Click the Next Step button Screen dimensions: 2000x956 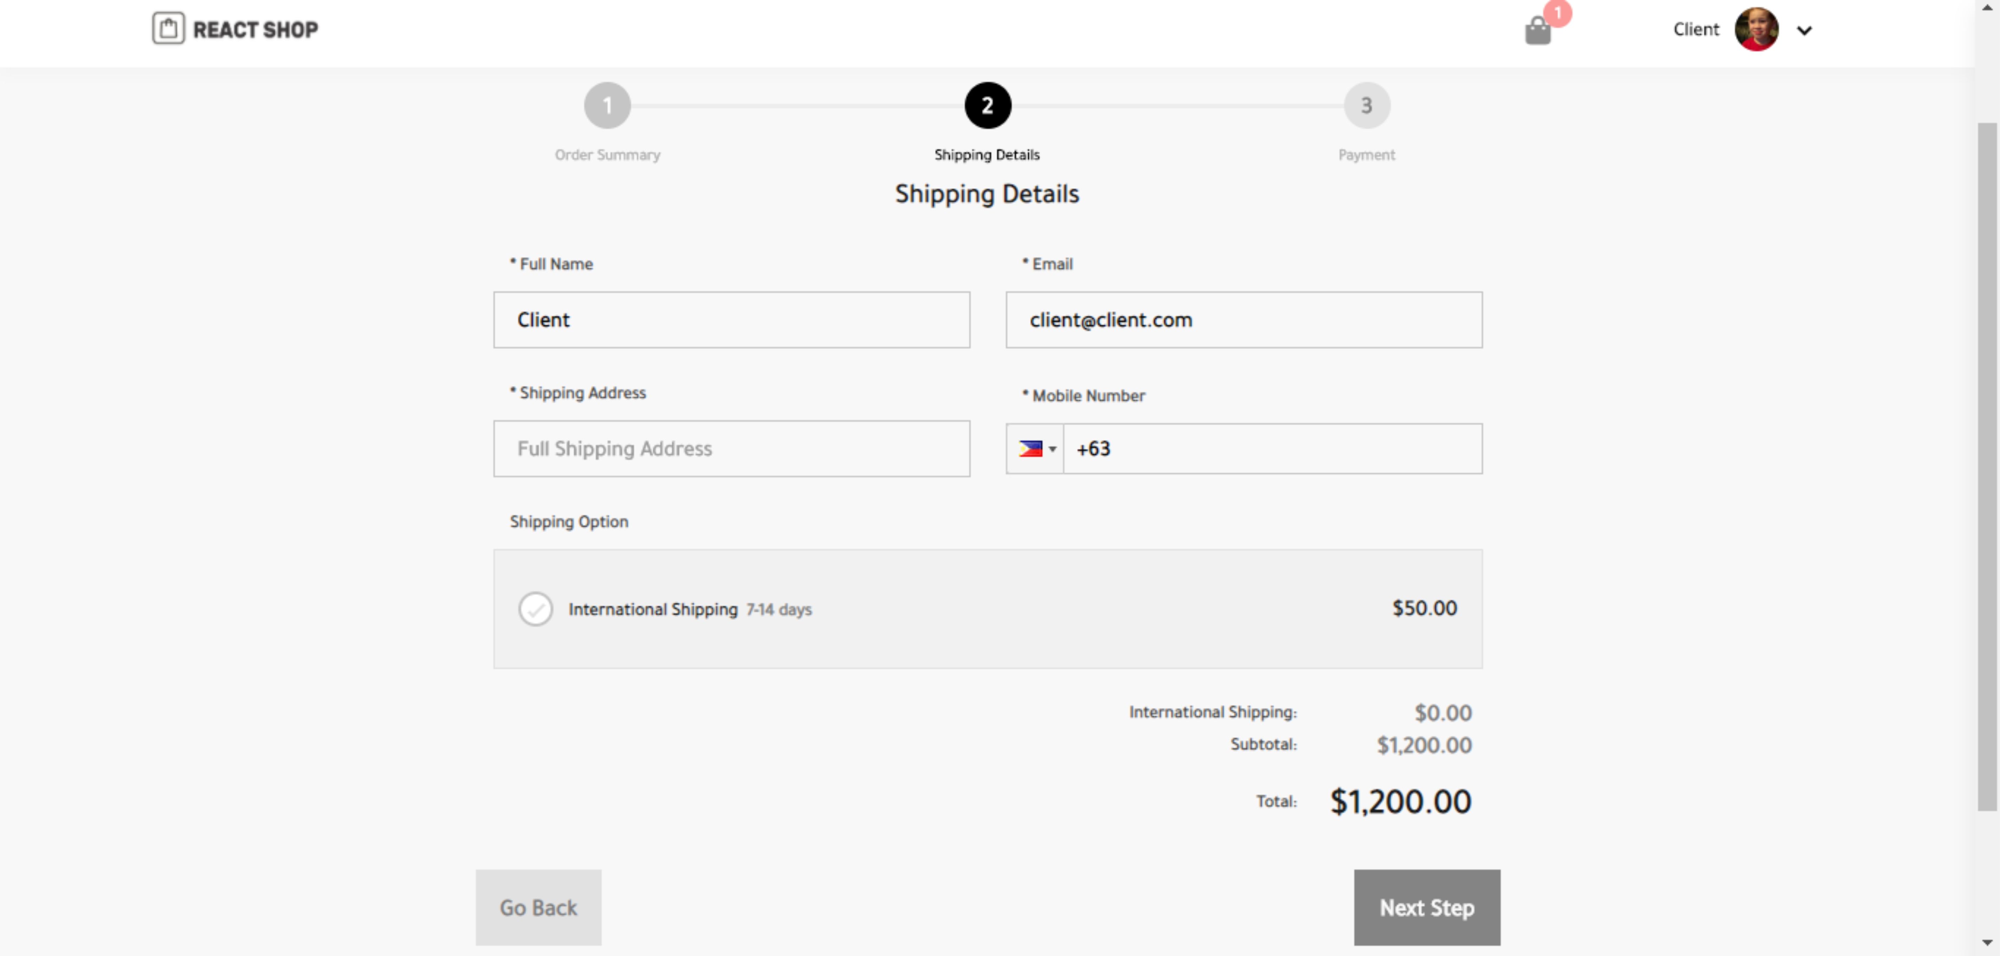pyautogui.click(x=1427, y=907)
